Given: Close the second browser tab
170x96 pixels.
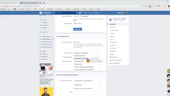Looking at the screenshot, I should tap(40, 3).
